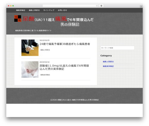Open the 痛風実体験記 sidebar category
The image size is (149, 126).
108,66
